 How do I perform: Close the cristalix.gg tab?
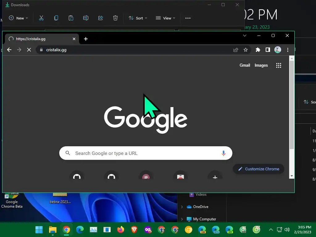point(74,39)
